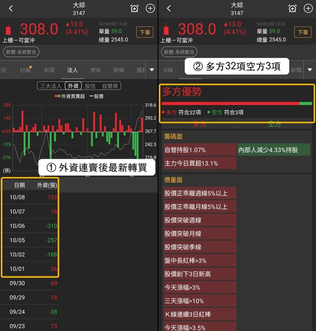Switch to 新聞 tab in left panel
Image resolution: width=316 pixels, height=331 pixels.
[x=49, y=70]
